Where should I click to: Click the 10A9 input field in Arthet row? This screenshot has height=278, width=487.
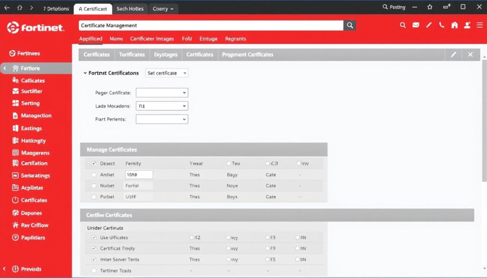point(138,175)
